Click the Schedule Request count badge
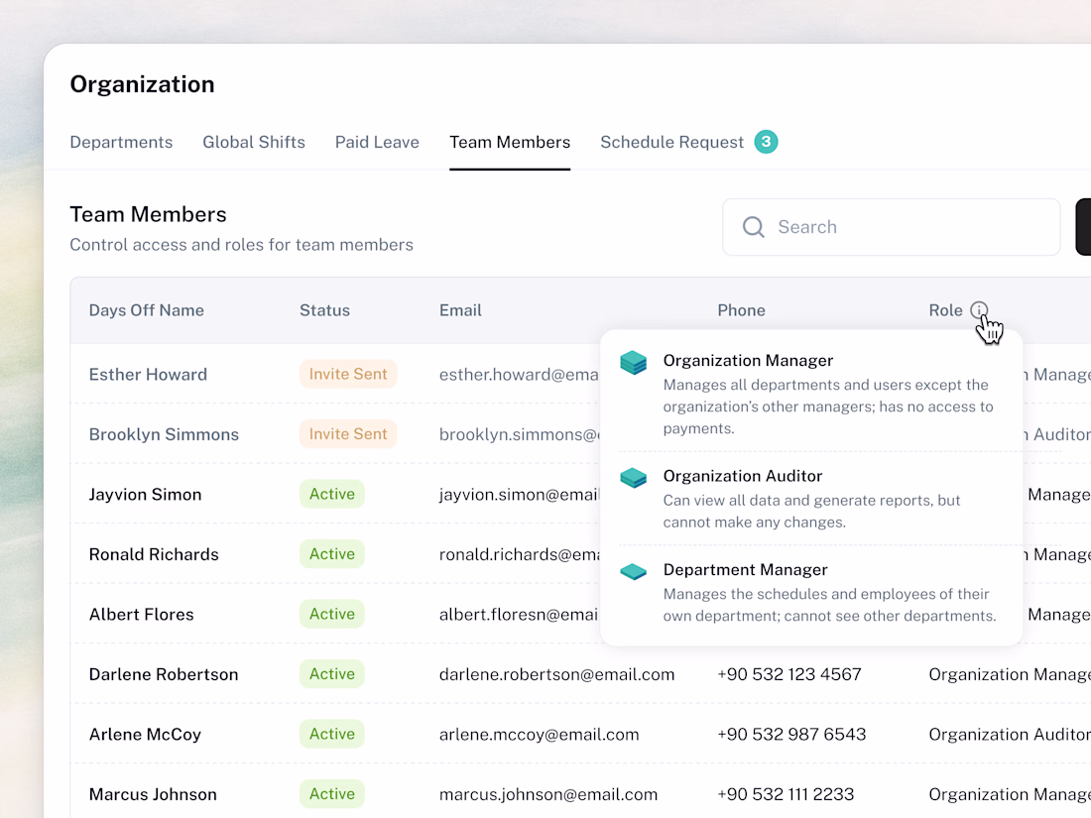The image size is (1091, 818). (x=766, y=142)
